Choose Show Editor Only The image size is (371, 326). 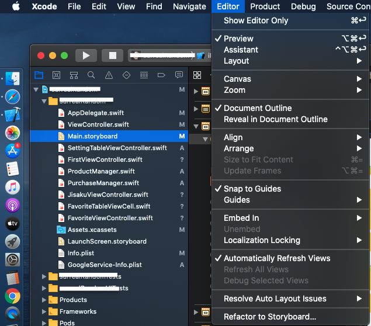click(x=290, y=20)
